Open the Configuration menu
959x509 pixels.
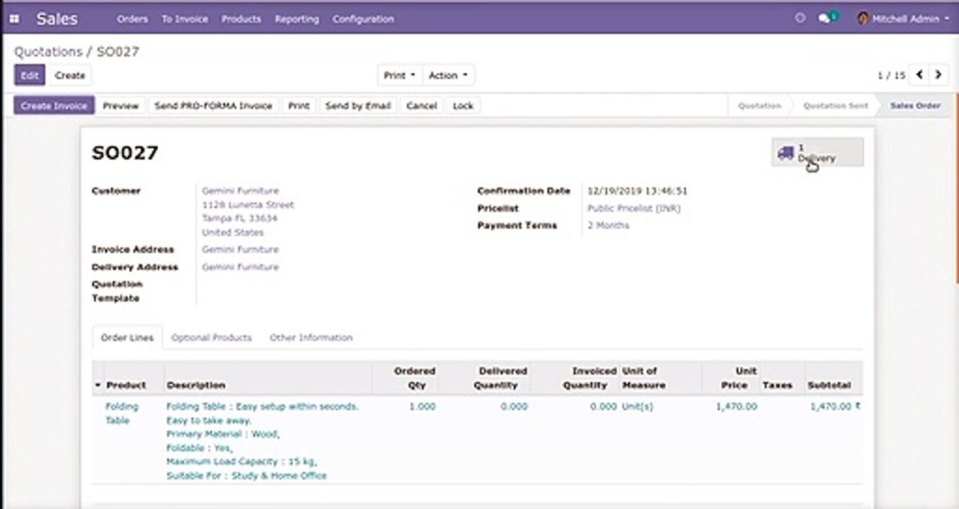tap(363, 19)
